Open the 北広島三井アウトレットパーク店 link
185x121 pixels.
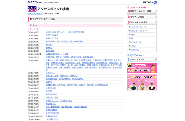(x=57, y=54)
